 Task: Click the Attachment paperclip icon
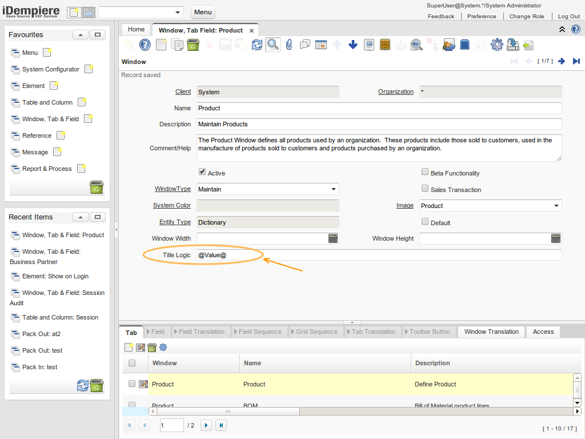(289, 45)
